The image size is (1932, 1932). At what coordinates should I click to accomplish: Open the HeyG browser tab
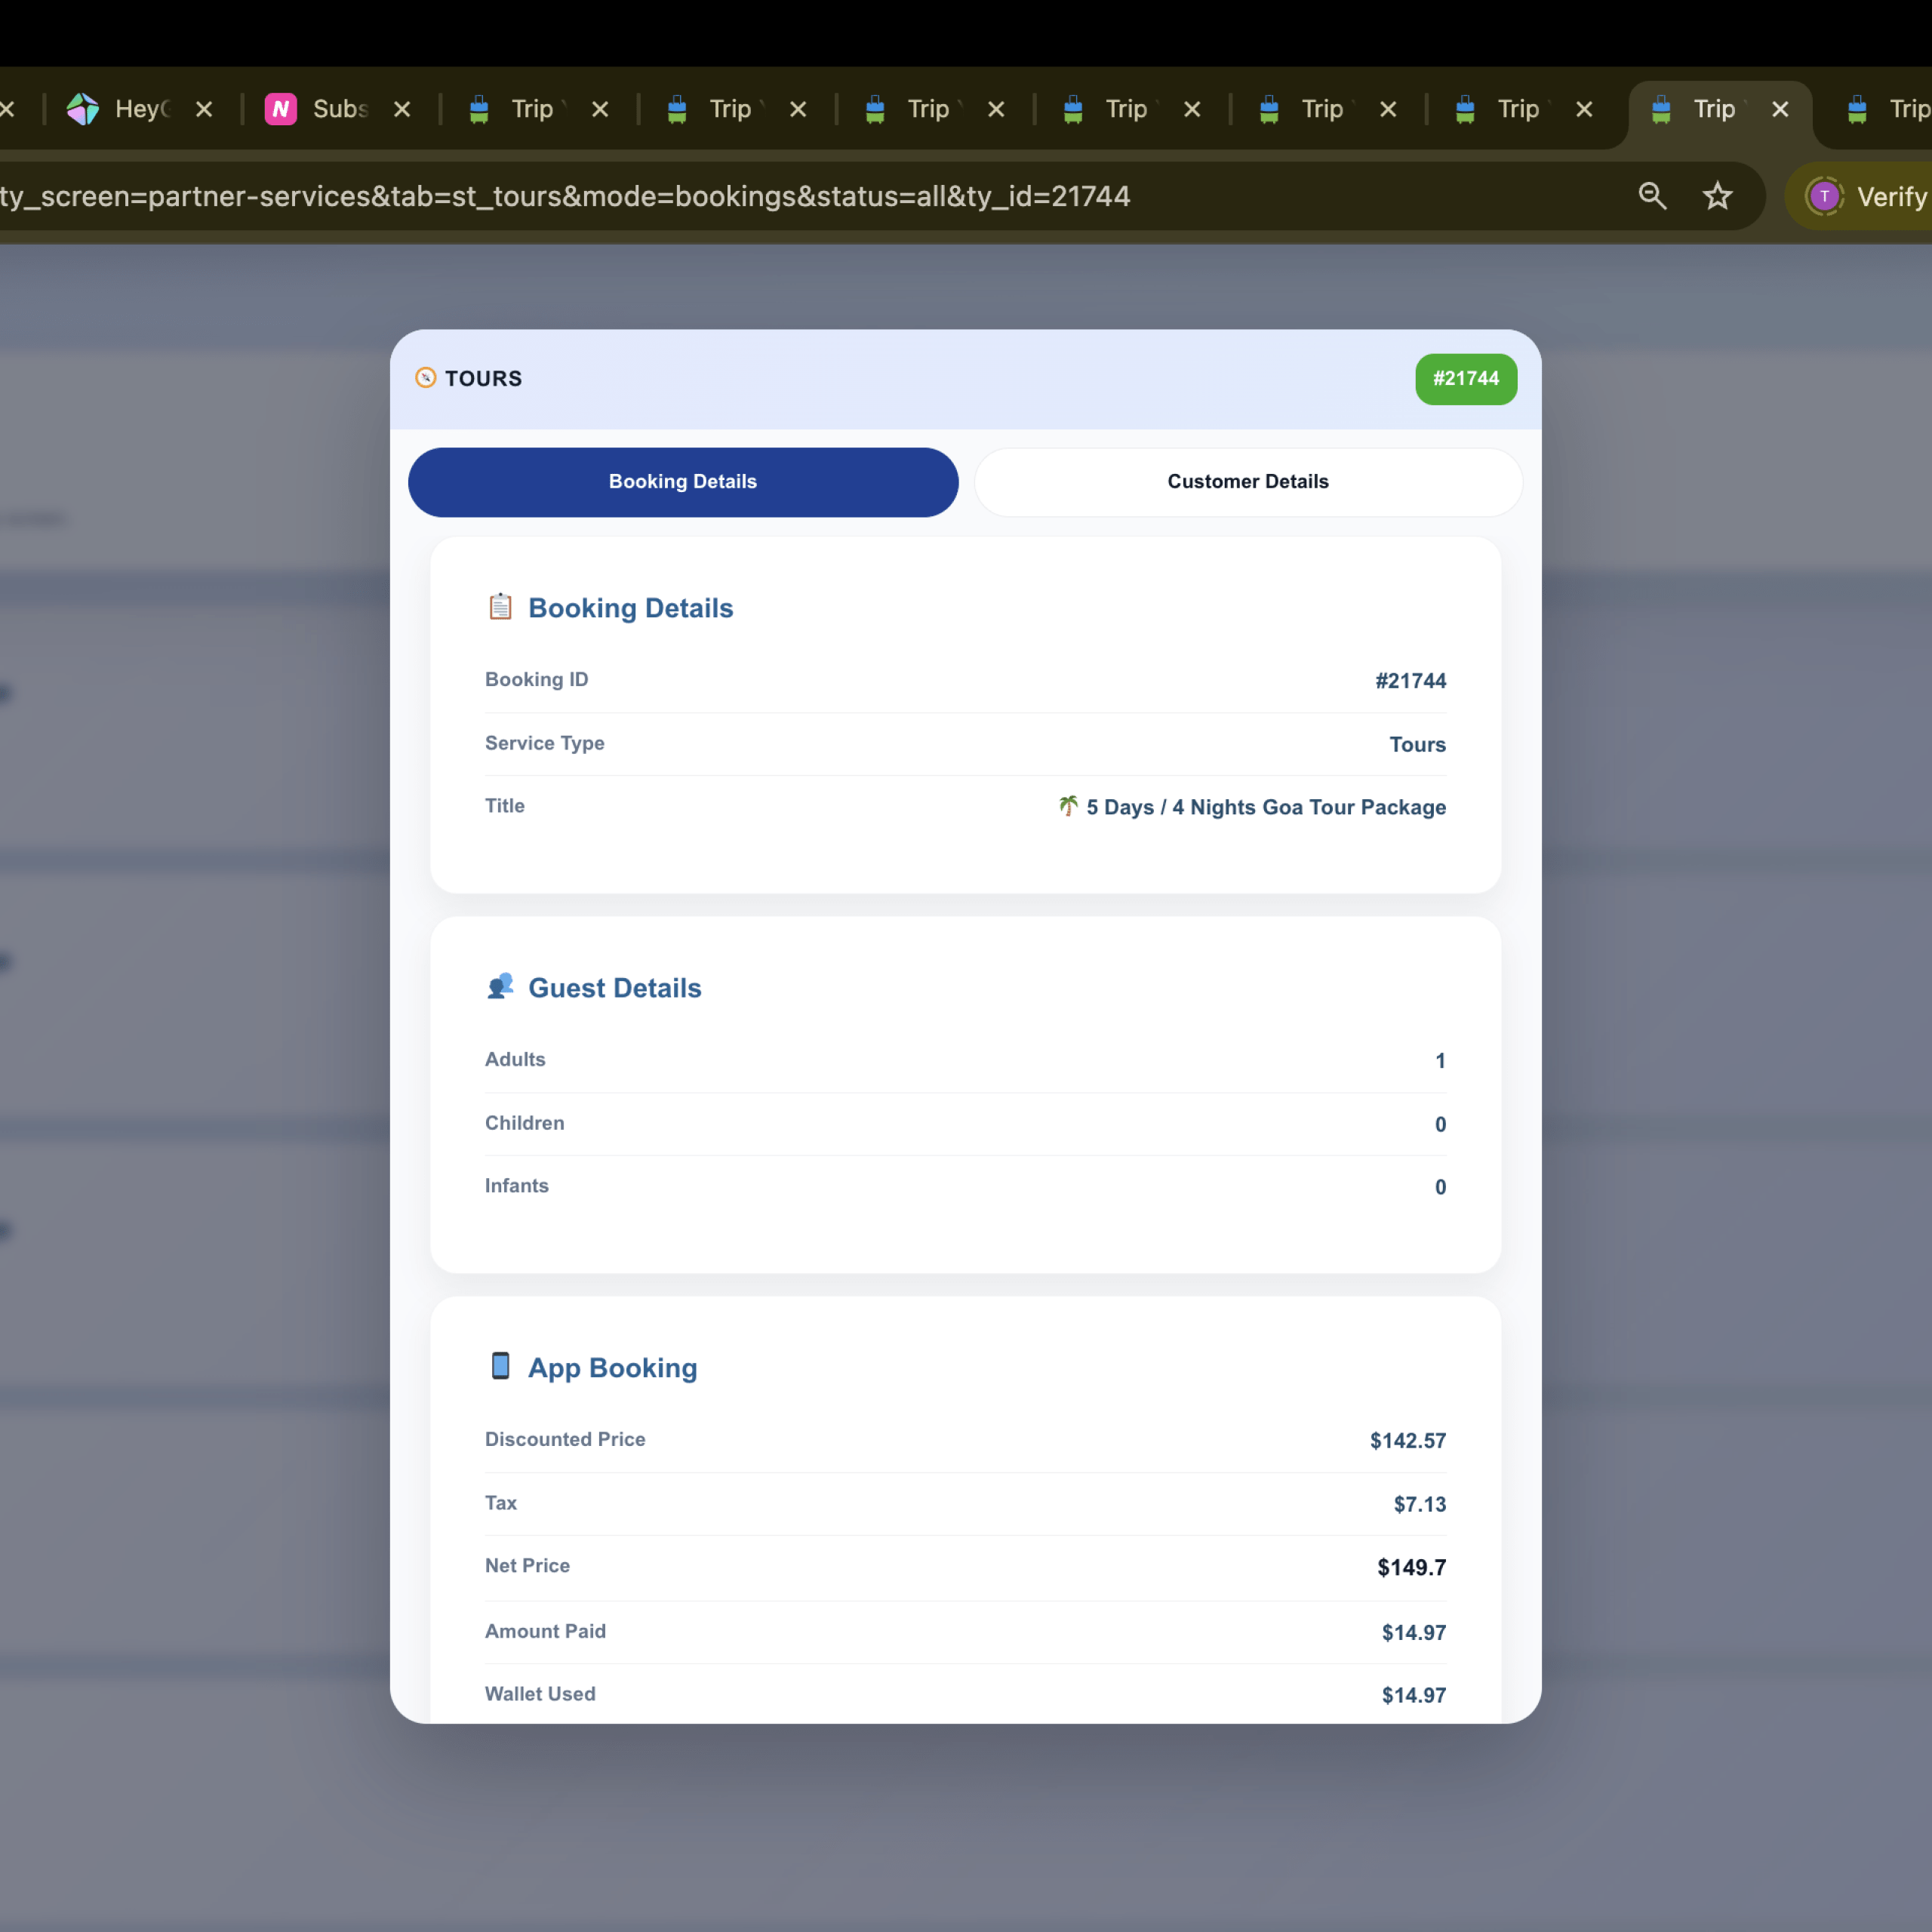tap(140, 109)
